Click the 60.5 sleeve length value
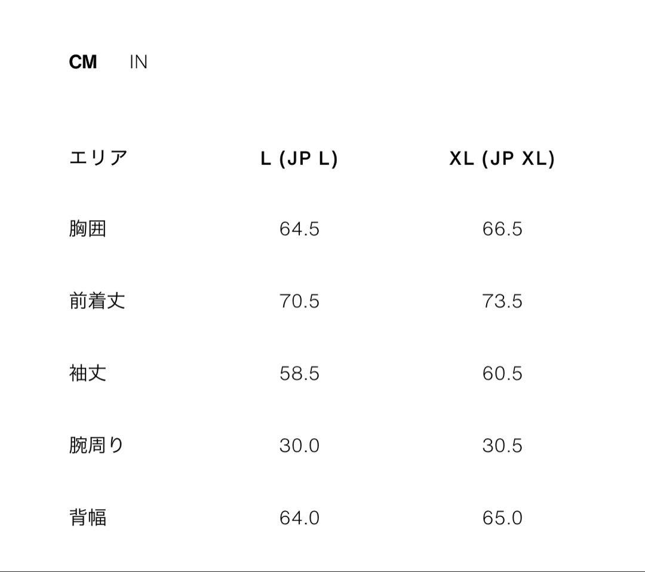Image resolution: width=645 pixels, height=572 pixels. tap(502, 374)
